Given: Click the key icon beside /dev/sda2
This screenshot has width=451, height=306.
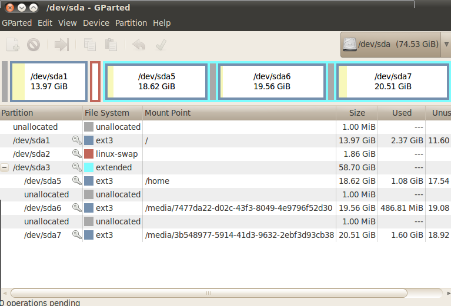Looking at the screenshot, I should click(x=77, y=154).
